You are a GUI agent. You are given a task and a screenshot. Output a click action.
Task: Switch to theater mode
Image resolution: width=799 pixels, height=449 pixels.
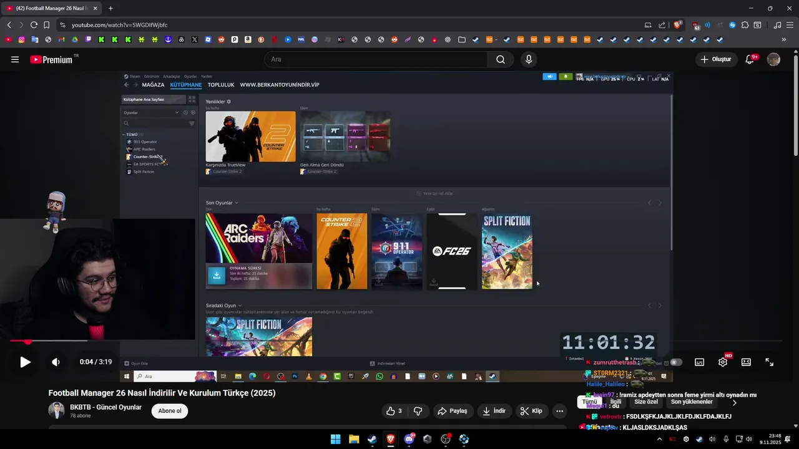(746, 362)
